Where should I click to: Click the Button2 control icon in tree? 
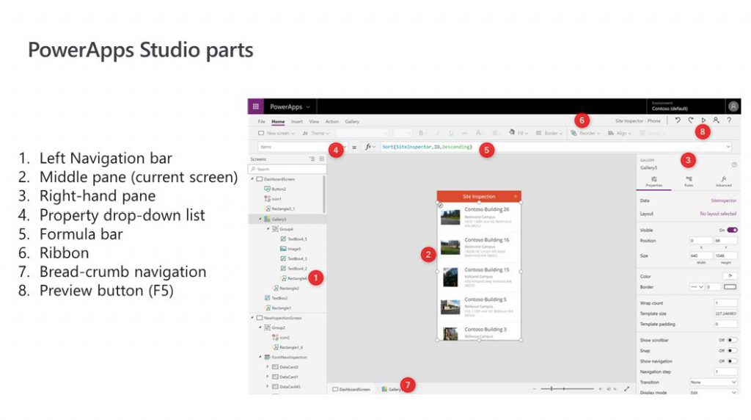click(267, 189)
